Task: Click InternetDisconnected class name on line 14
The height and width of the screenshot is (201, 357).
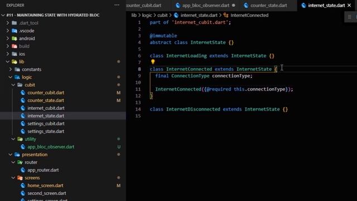Action: (193, 109)
